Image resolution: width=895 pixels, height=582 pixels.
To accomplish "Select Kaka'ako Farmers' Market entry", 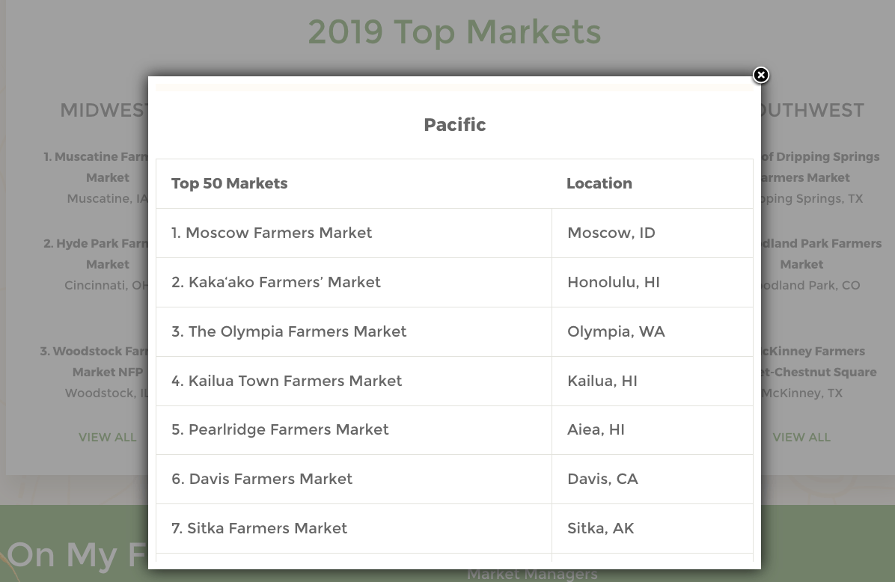I will click(x=276, y=282).
